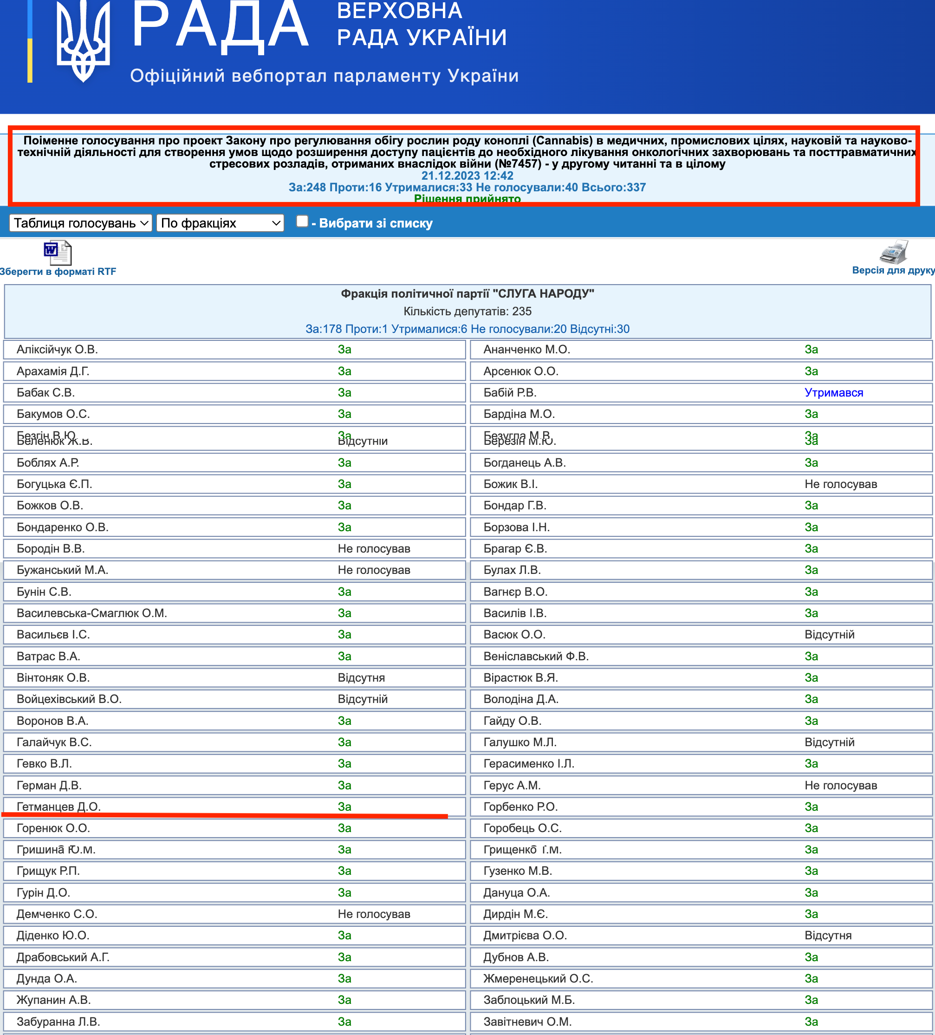Click the 'Утримався' vote for Бабій Р.В.
Image resolution: width=935 pixels, height=1035 pixels.
(x=834, y=393)
